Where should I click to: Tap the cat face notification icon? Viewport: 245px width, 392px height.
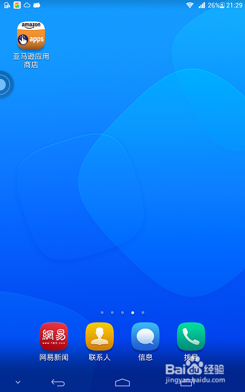point(37,5)
